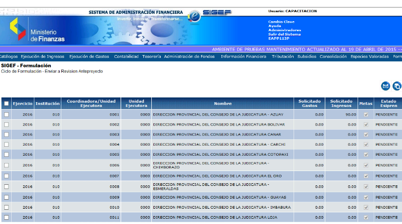Click the Administradores link
This screenshot has width=402, height=224.
point(285,30)
